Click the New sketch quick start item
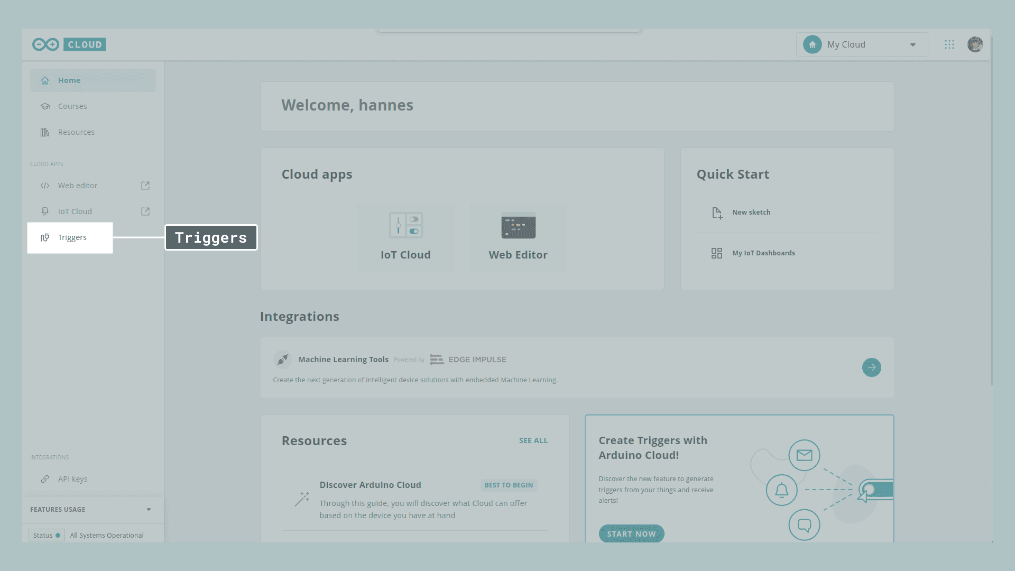The height and width of the screenshot is (571, 1015). click(x=751, y=213)
